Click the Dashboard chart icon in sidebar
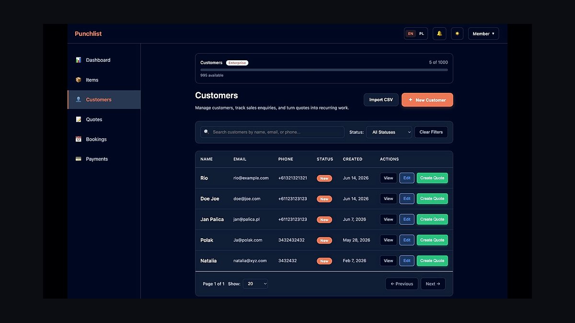This screenshot has width=575, height=323. point(79,60)
